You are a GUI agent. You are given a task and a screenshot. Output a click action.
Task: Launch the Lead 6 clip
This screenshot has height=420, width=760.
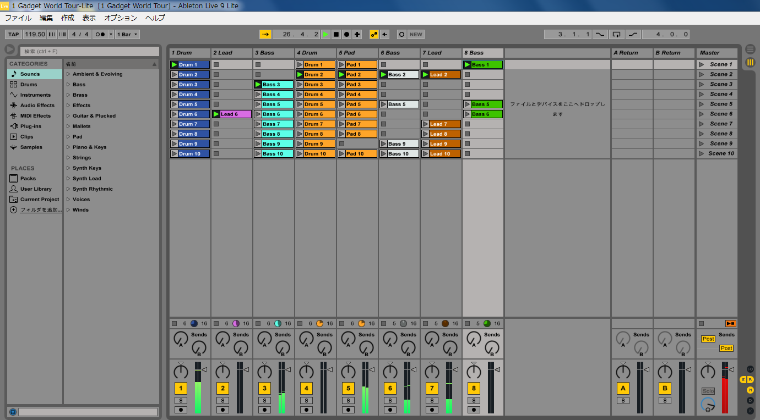point(216,114)
